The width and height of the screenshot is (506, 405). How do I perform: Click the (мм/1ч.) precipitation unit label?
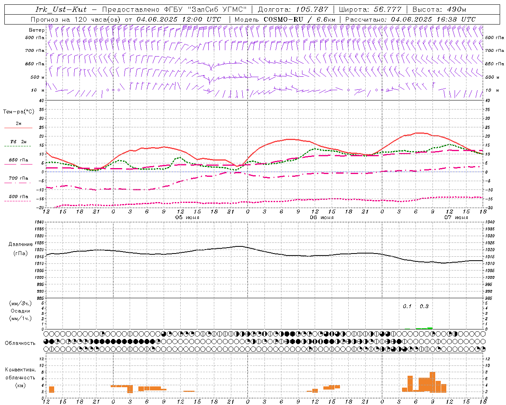(x=21, y=318)
